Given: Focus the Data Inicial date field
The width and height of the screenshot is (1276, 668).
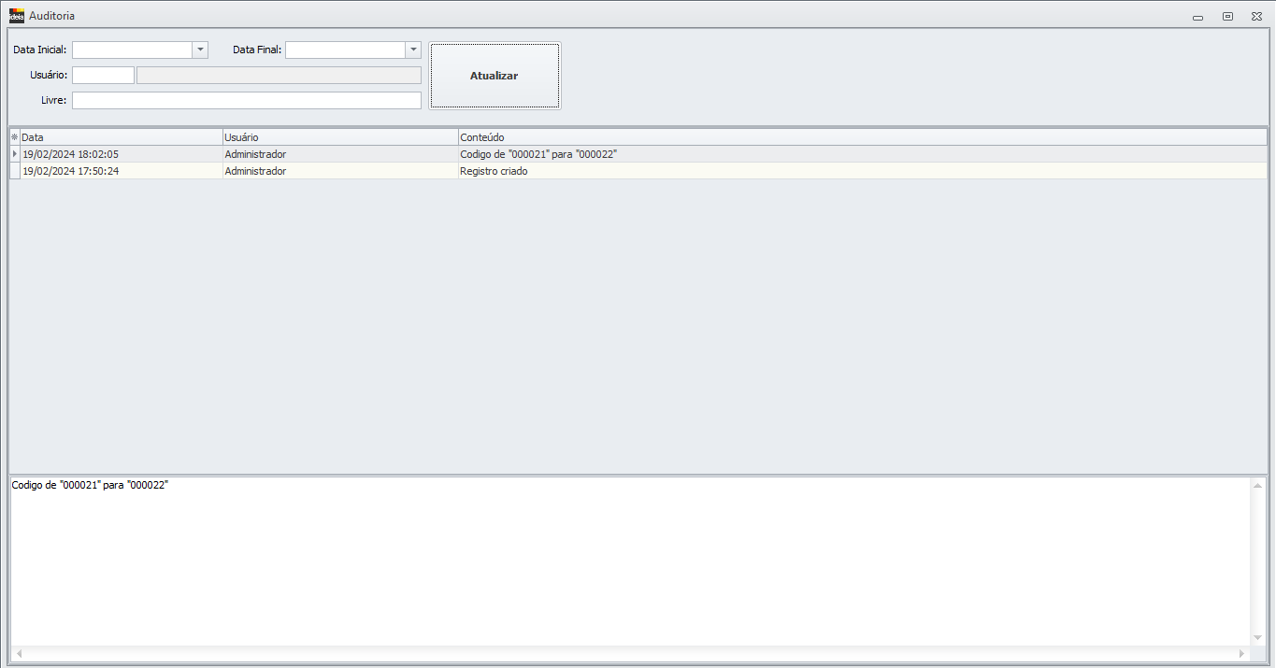Looking at the screenshot, I should pos(132,50).
